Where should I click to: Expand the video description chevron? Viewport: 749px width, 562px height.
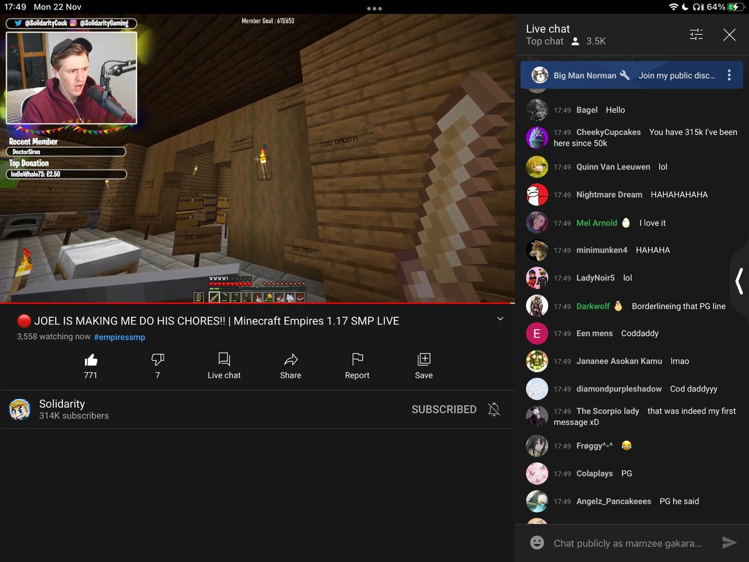[500, 319]
